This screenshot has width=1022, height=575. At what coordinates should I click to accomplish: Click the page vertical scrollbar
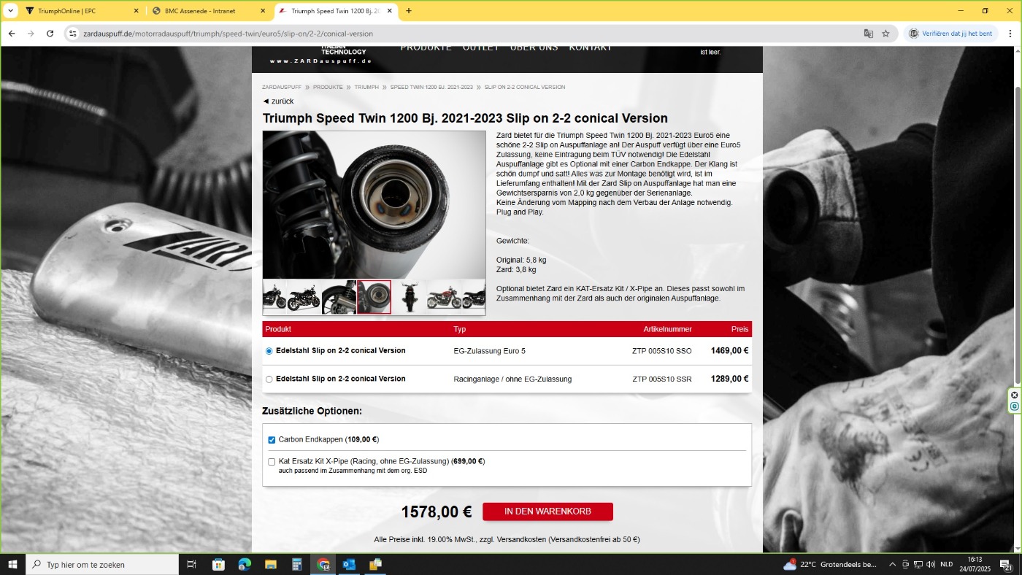point(1016,234)
